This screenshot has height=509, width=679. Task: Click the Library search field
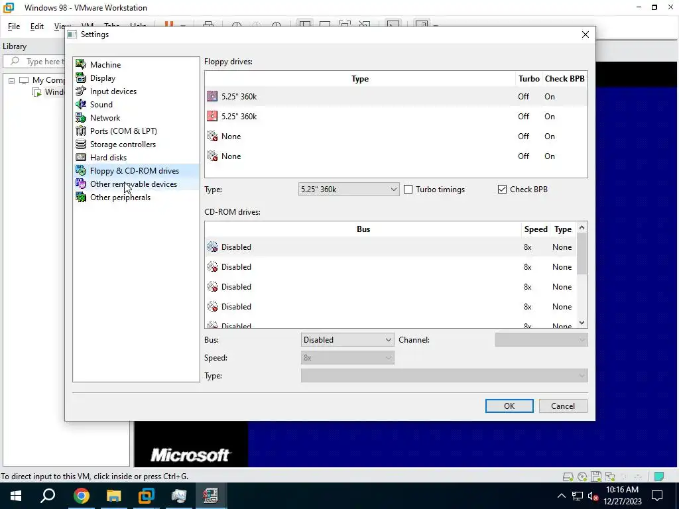[x=34, y=62]
